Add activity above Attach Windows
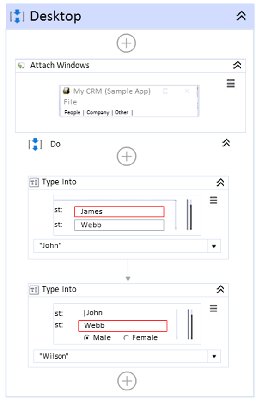Image resolution: width=256 pixels, height=402 pixels. tap(126, 43)
